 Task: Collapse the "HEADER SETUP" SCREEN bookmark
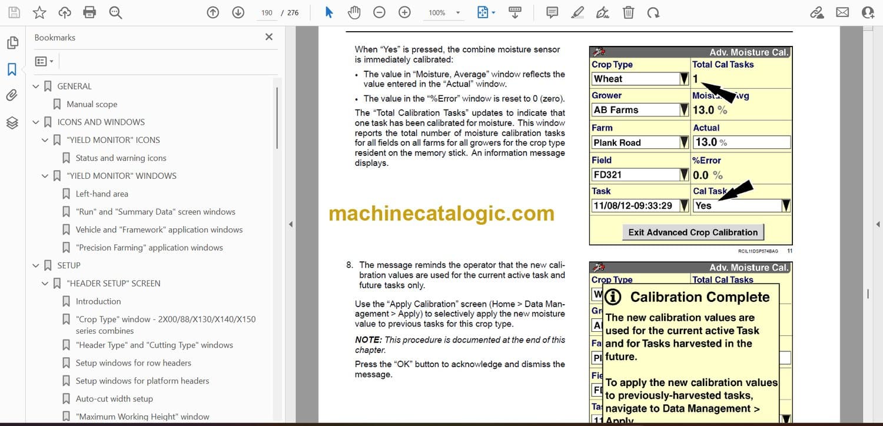point(45,284)
